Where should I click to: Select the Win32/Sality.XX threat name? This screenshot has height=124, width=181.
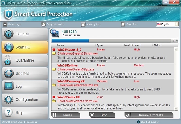click(68, 97)
